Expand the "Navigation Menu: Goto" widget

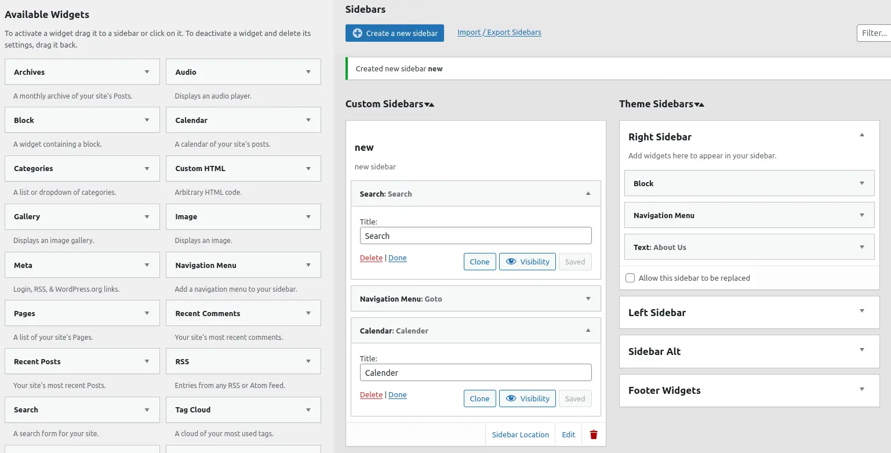[x=588, y=298]
